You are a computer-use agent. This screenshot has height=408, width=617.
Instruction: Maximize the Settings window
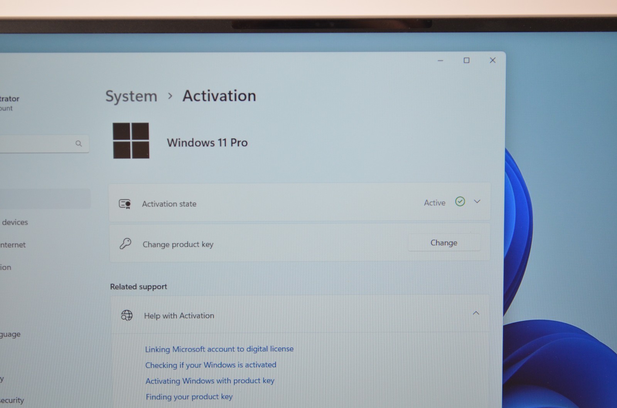(467, 60)
